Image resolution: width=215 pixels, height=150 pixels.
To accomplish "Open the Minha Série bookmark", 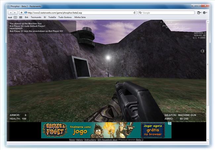I will [x=80, y=17].
